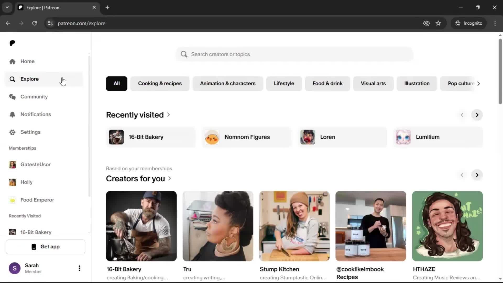This screenshot has height=283, width=503.
Task: Select the Cooking & recipes category
Action: click(x=160, y=84)
